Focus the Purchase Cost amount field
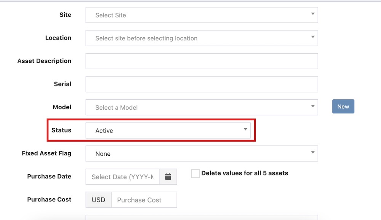The height and width of the screenshot is (220, 381). [x=144, y=200]
